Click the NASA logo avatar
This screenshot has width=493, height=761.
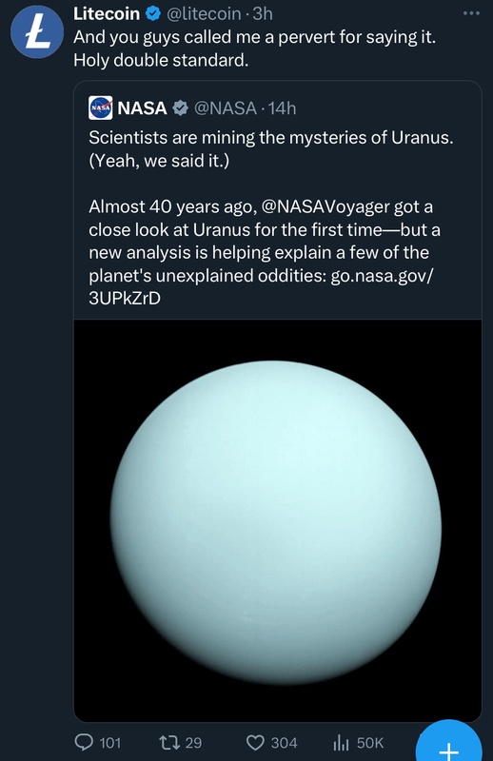tap(101, 107)
